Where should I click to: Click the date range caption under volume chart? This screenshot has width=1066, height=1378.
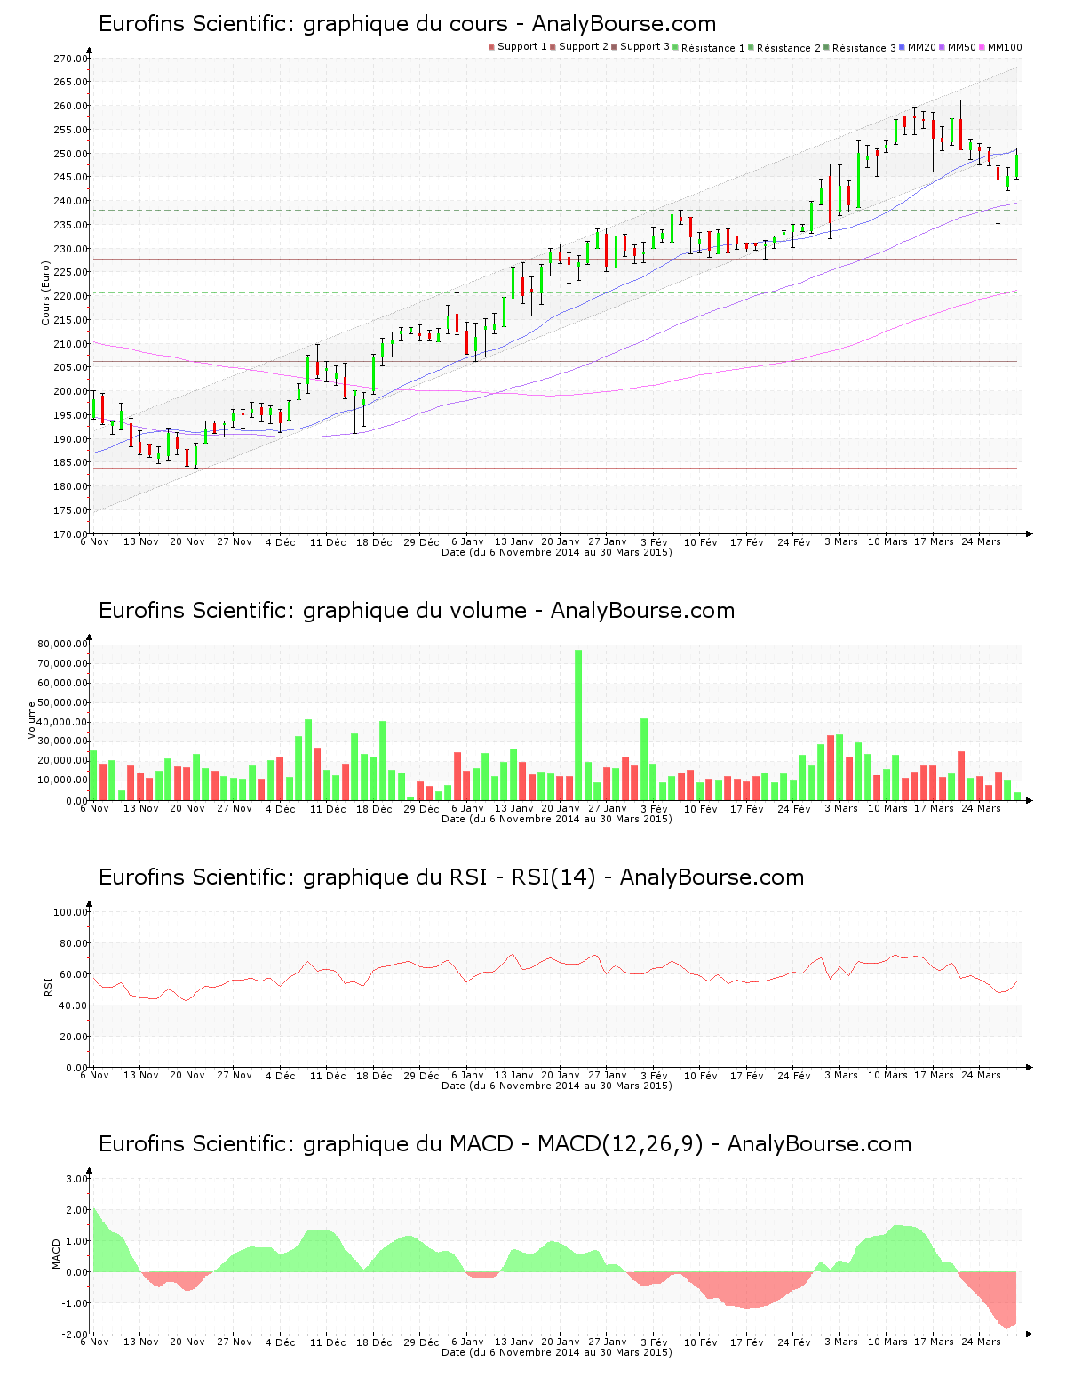557,819
